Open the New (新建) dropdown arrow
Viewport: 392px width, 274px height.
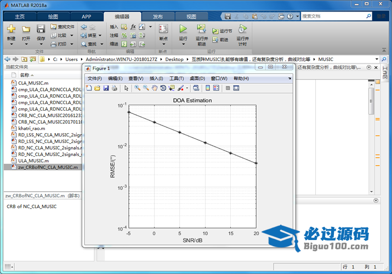11,44
